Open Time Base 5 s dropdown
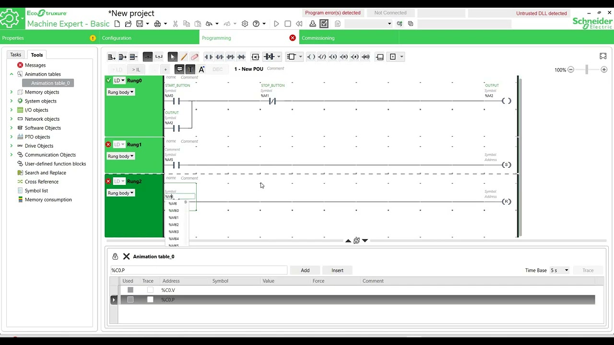Screen dimensions: 614x345 [559, 270]
